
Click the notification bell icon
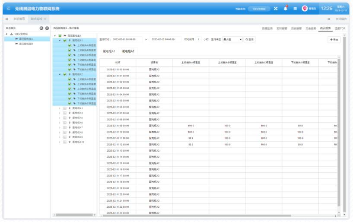pos(285,9)
